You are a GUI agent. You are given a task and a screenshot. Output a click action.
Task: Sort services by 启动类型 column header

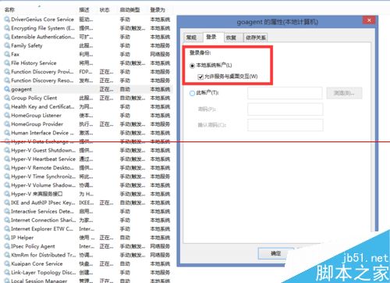[130, 10]
